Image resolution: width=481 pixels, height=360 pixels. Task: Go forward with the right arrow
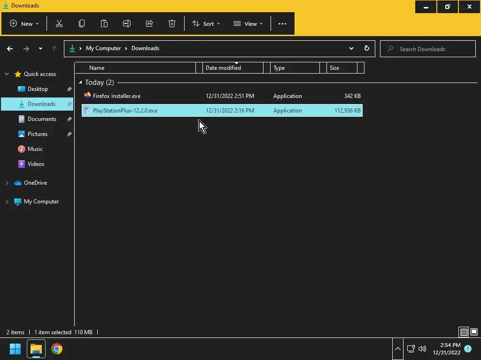click(x=26, y=49)
